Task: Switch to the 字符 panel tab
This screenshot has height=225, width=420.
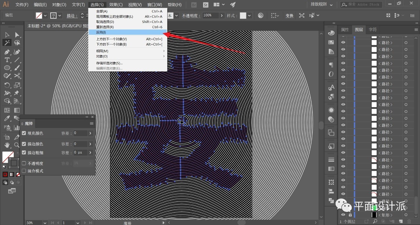Action: (373, 30)
